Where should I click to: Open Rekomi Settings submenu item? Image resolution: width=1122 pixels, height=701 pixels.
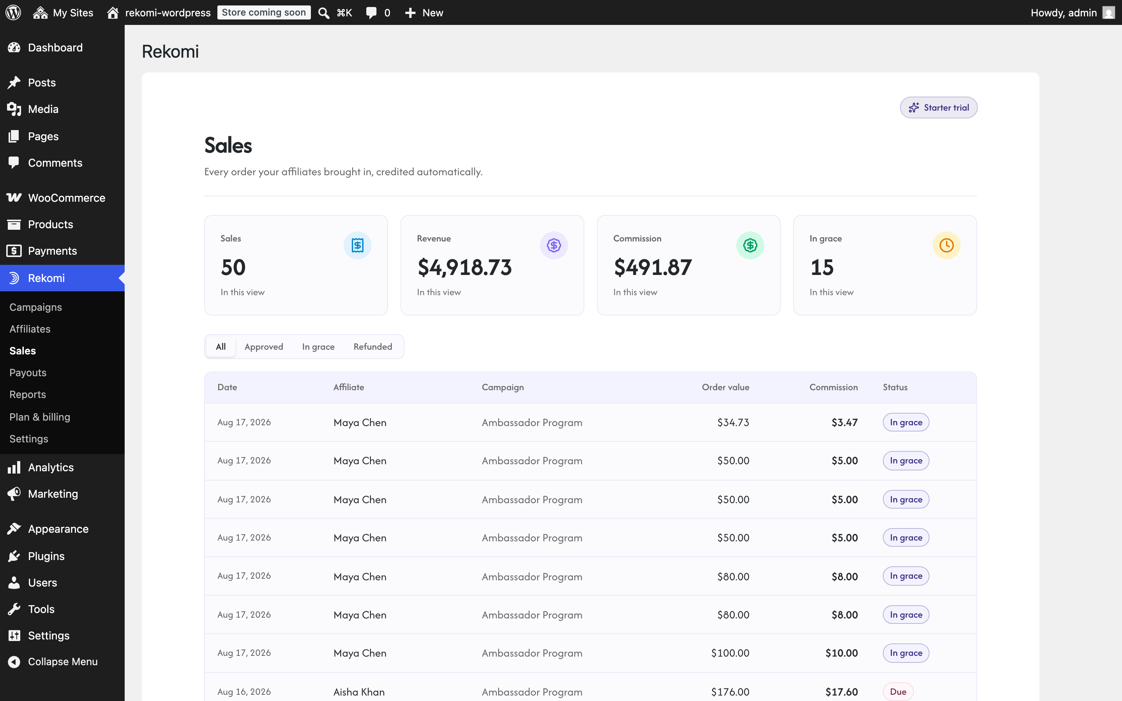[29, 438]
